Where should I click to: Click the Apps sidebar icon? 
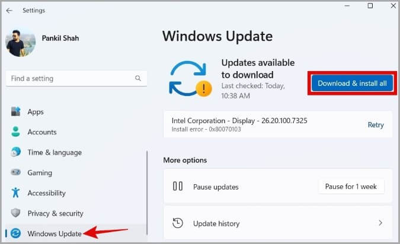pos(15,111)
